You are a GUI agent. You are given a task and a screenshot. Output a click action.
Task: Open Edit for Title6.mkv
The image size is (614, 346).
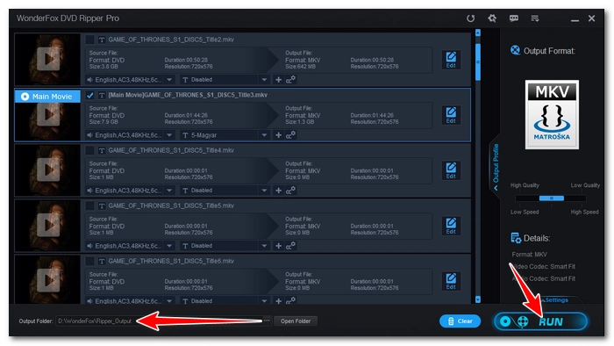(x=451, y=281)
